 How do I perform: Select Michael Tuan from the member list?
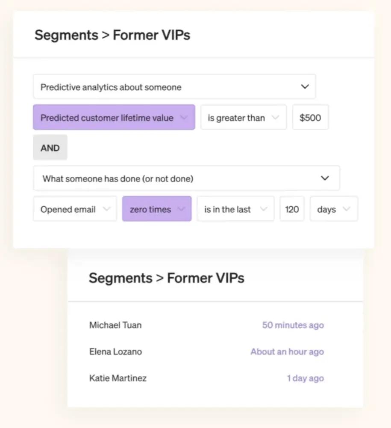115,325
